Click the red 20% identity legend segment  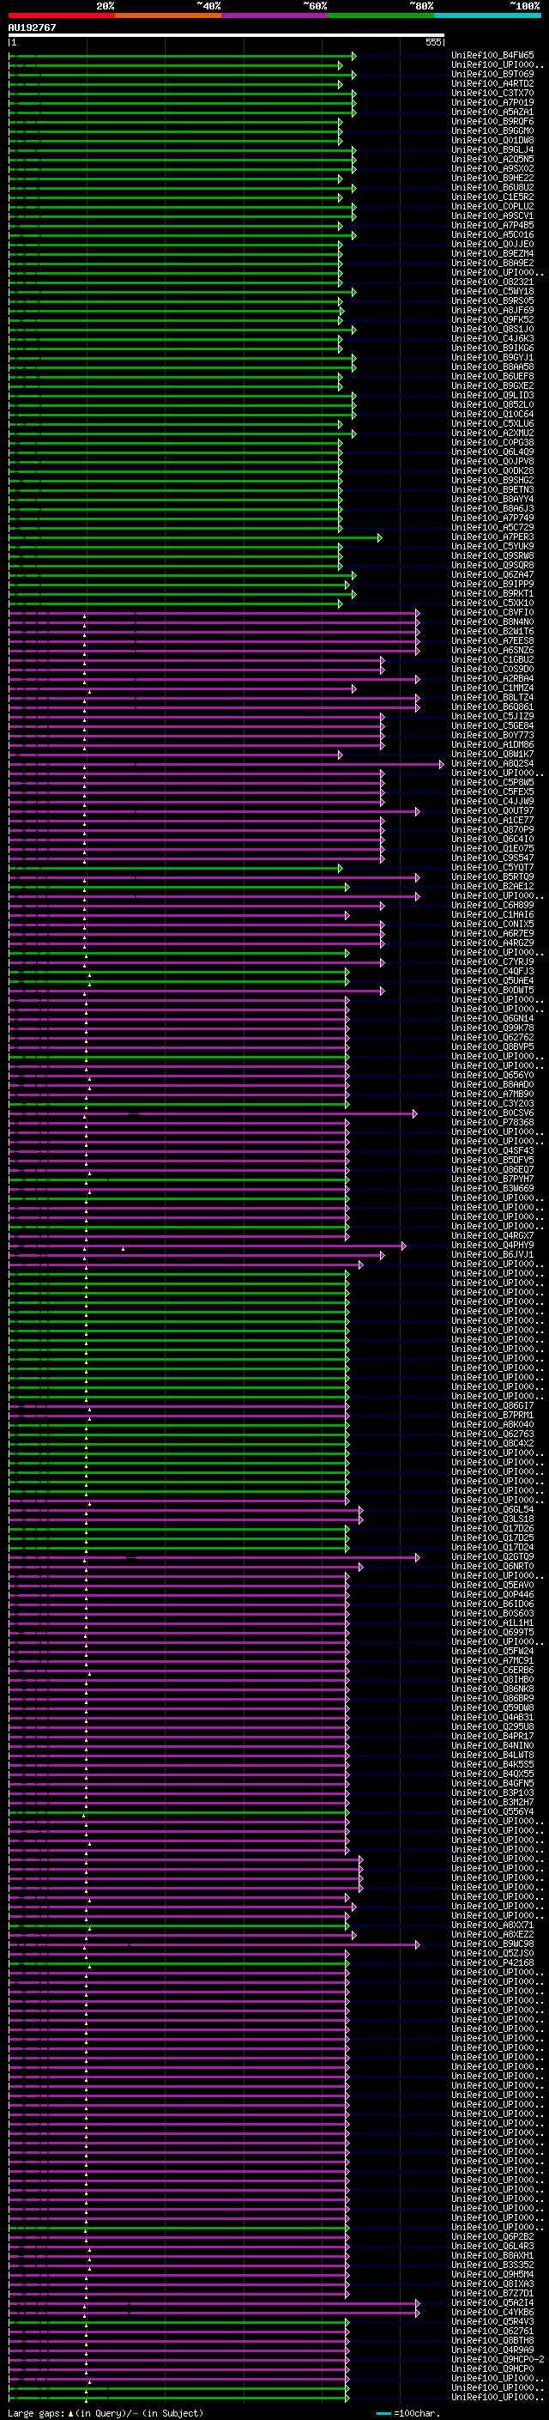click(x=62, y=15)
